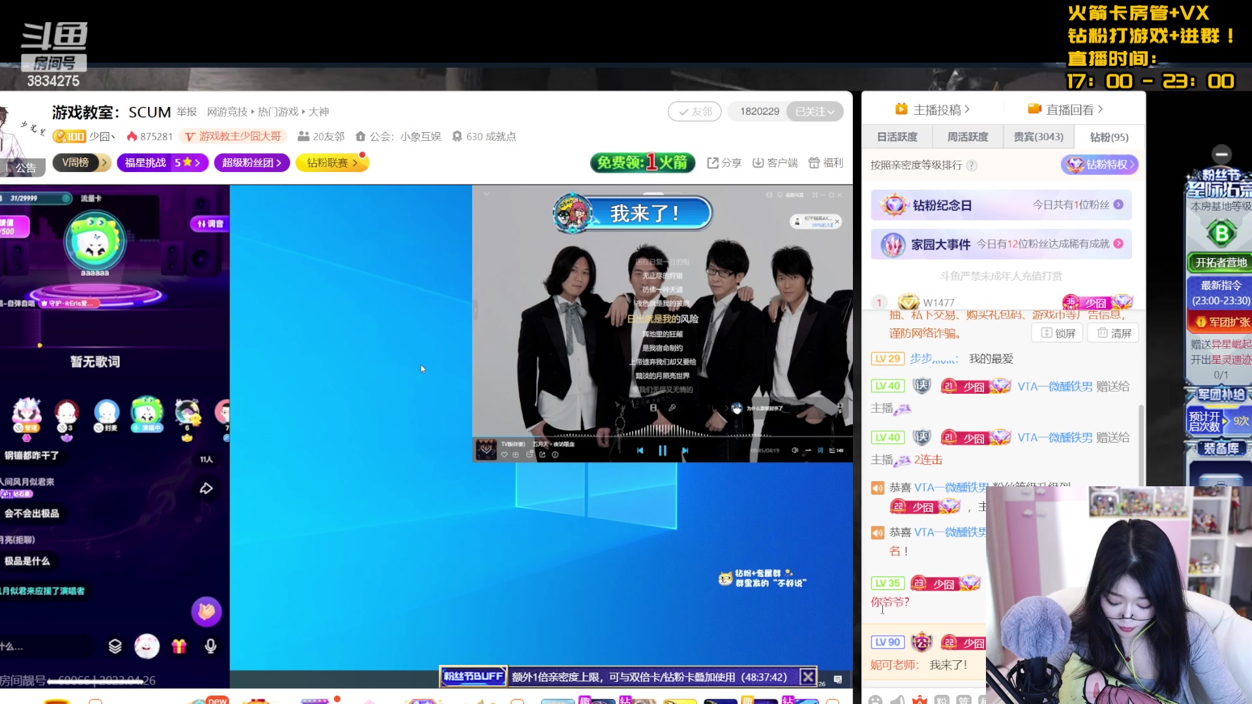Open 福星挑战 chevron badge

coord(162,162)
